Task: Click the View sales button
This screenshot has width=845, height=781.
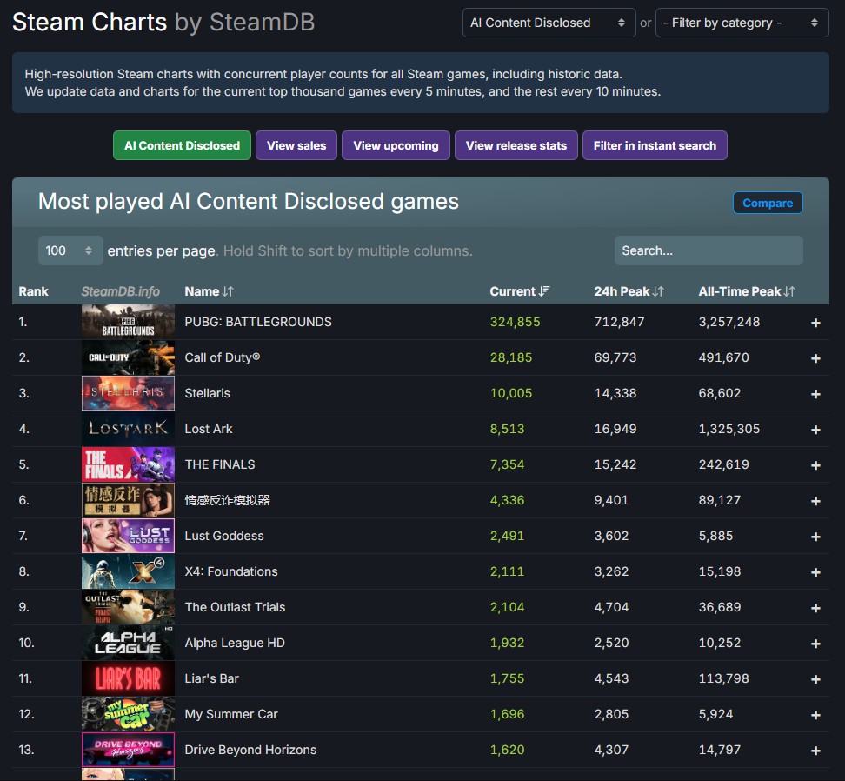Action: coord(296,145)
